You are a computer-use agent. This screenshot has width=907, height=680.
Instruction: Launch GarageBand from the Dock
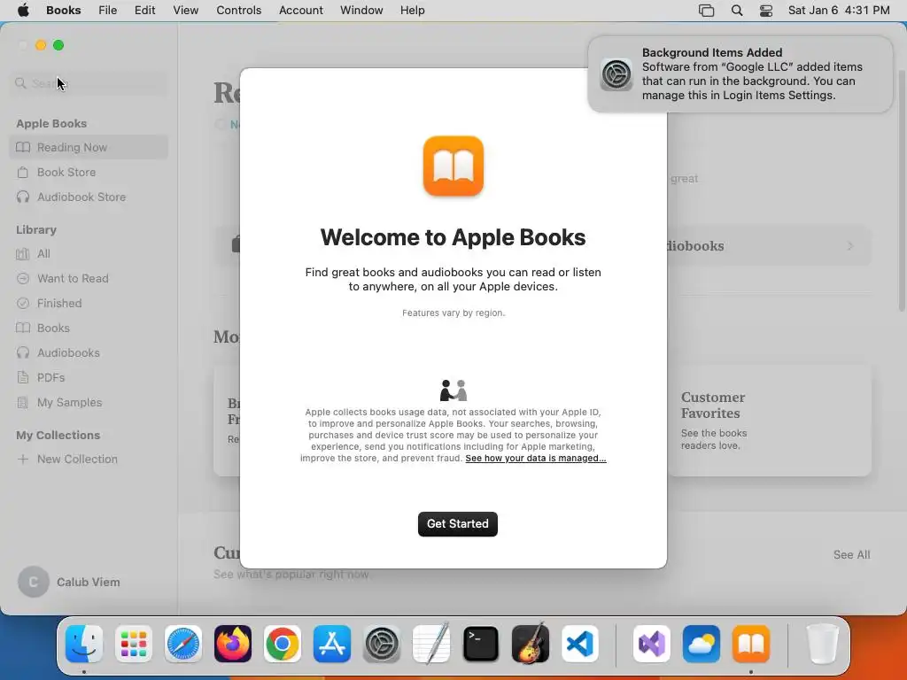tap(531, 643)
